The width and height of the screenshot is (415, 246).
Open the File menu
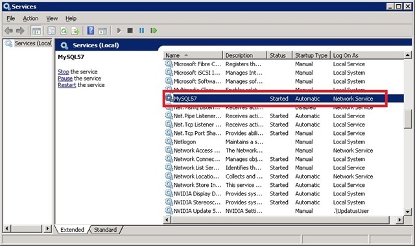tap(10, 19)
